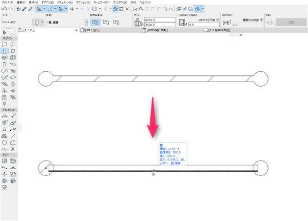Image resolution: width=308 pixels, height=221 pixels.
Task: Toggle the highlighted trace reference button
Action: pos(115,9)
